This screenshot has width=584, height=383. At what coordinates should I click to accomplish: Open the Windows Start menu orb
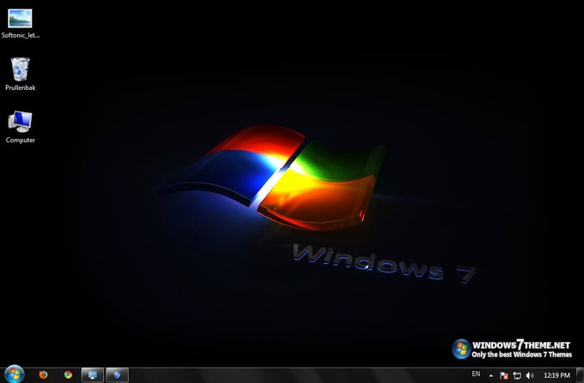15,374
